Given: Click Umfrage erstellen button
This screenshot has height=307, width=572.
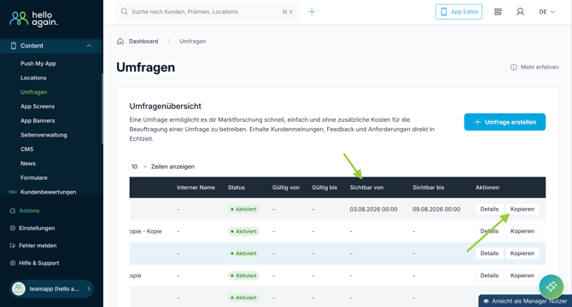Looking at the screenshot, I should click(505, 122).
